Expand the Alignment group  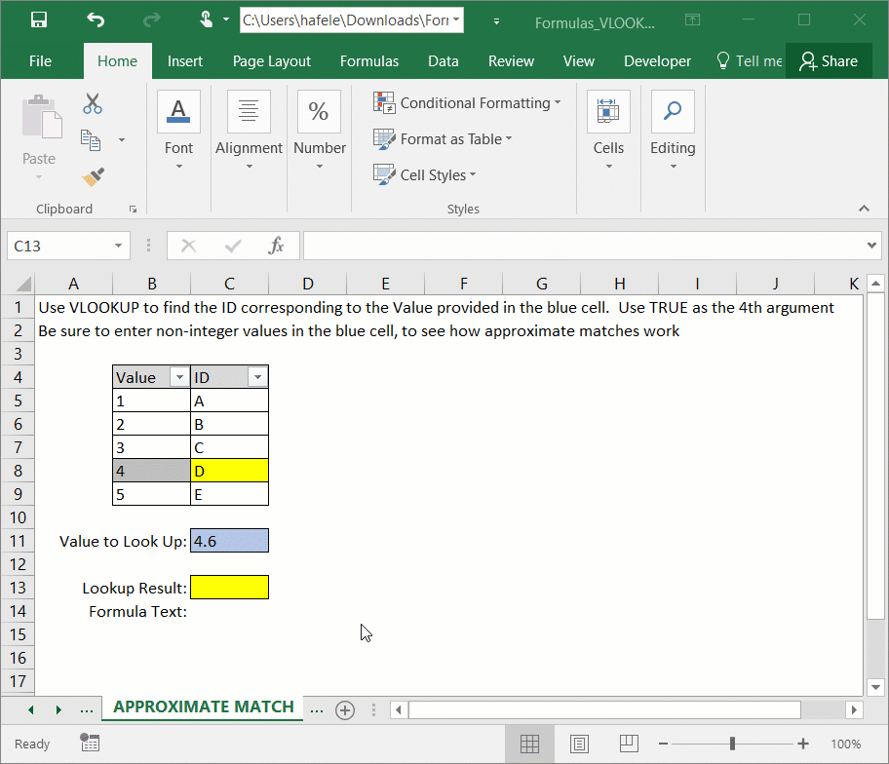tap(249, 131)
